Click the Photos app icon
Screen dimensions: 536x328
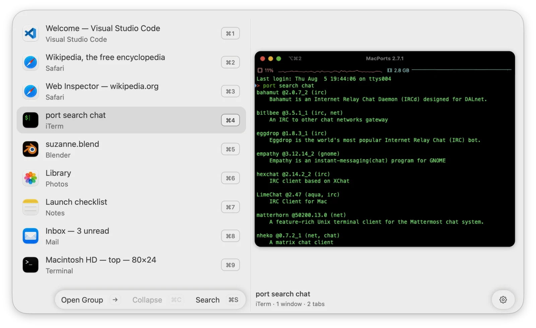click(x=30, y=178)
